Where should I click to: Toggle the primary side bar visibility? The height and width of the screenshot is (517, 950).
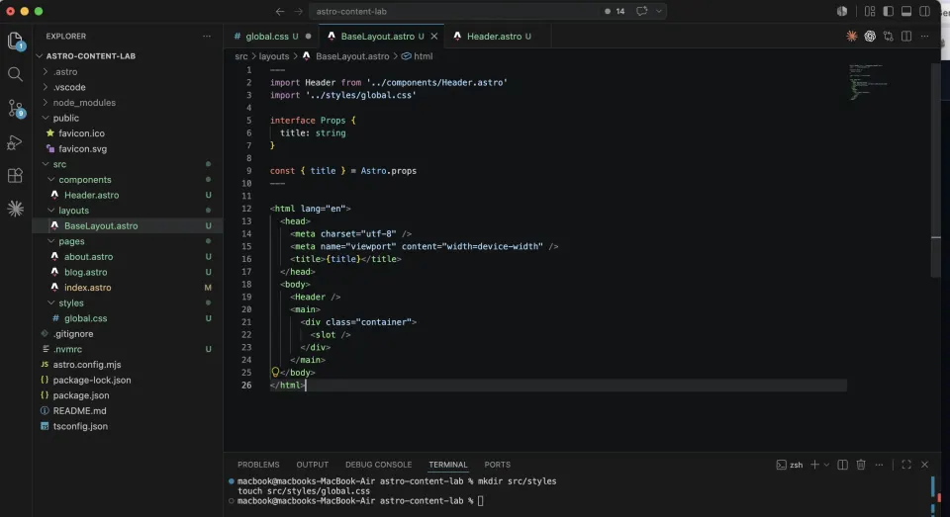click(889, 11)
